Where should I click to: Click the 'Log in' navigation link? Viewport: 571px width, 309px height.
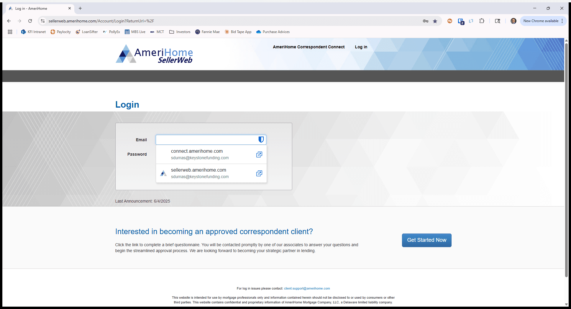point(361,47)
